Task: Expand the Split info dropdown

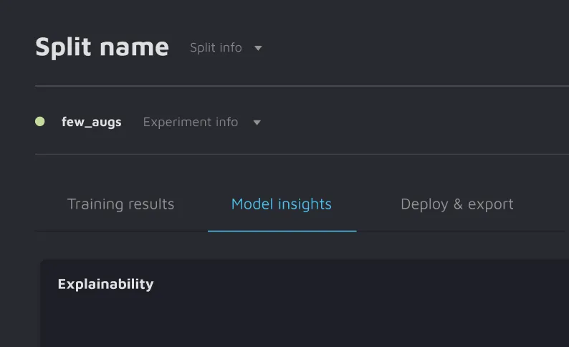Action: [x=226, y=48]
